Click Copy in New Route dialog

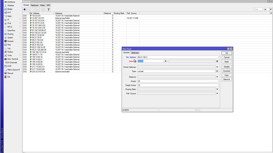[227, 75]
